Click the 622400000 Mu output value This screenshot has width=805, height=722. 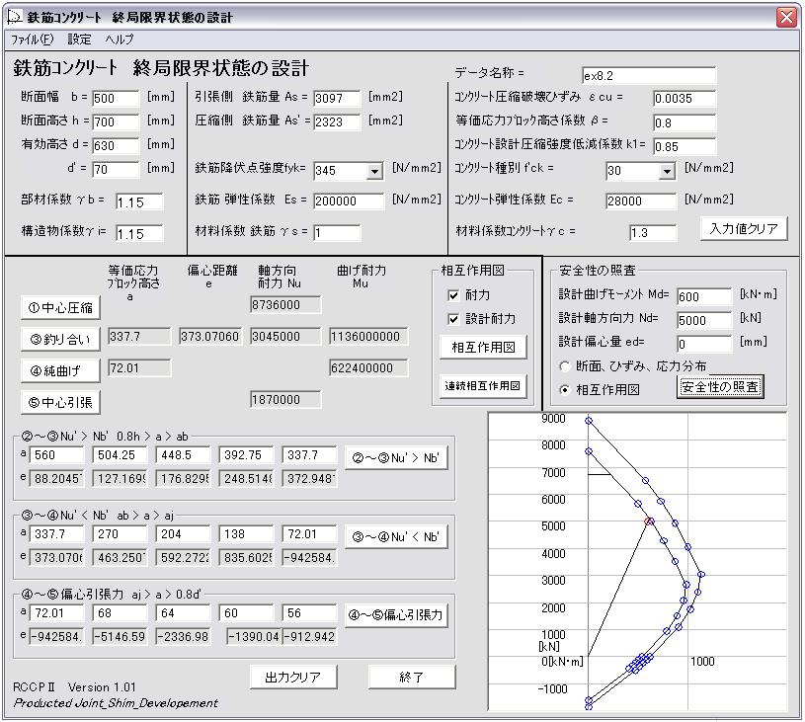[x=368, y=367]
